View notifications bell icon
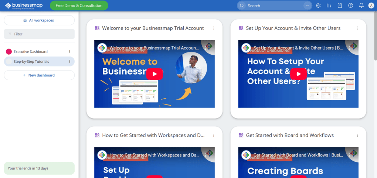 pos(361,6)
